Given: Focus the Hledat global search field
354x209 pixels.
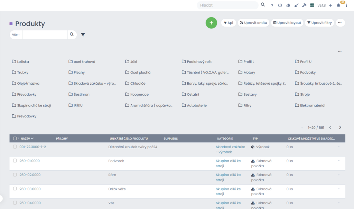Looking at the screenshot, I should 227,5.
